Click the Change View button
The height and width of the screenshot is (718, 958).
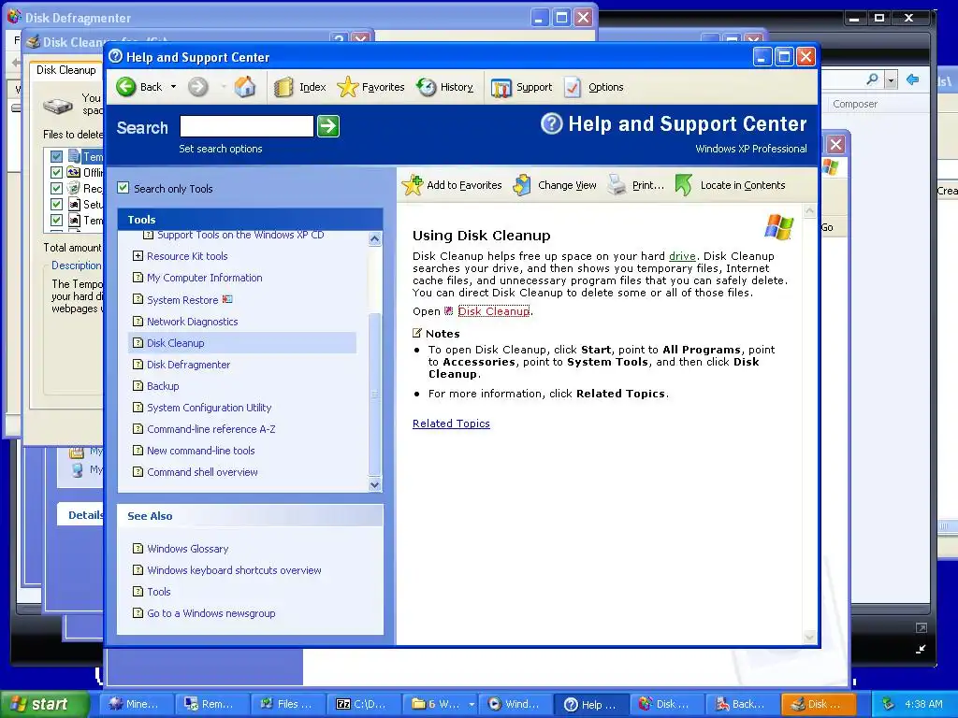point(555,185)
